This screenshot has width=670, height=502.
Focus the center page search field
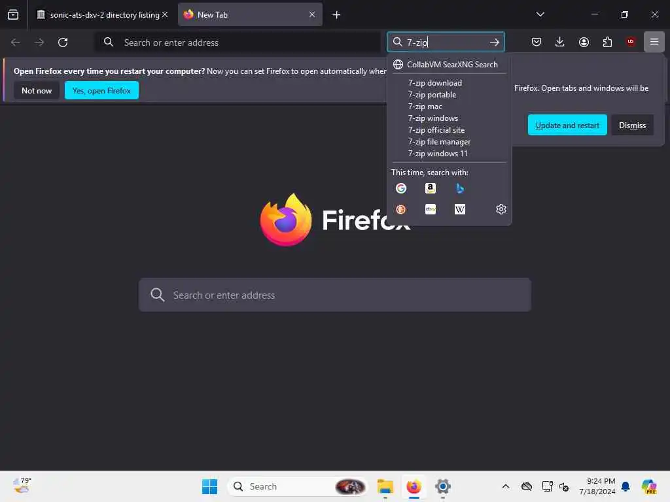point(334,295)
